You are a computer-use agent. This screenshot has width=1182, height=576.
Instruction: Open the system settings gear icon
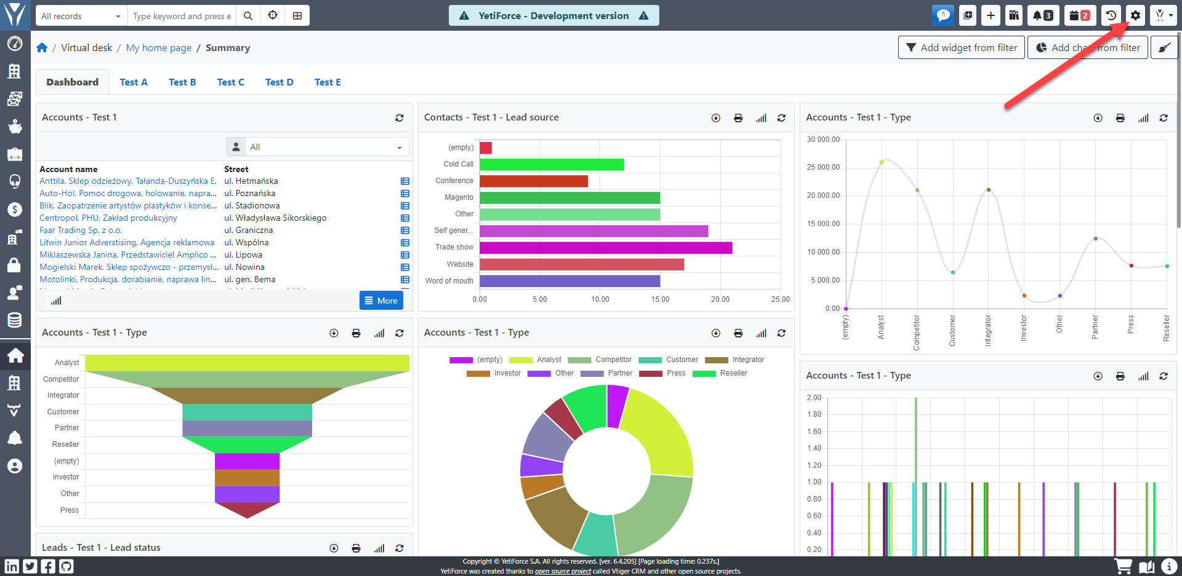[x=1136, y=15]
